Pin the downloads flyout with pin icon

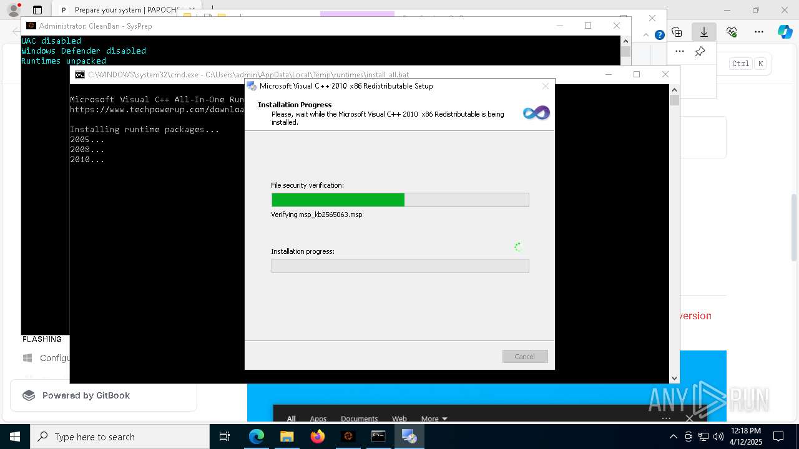(700, 52)
